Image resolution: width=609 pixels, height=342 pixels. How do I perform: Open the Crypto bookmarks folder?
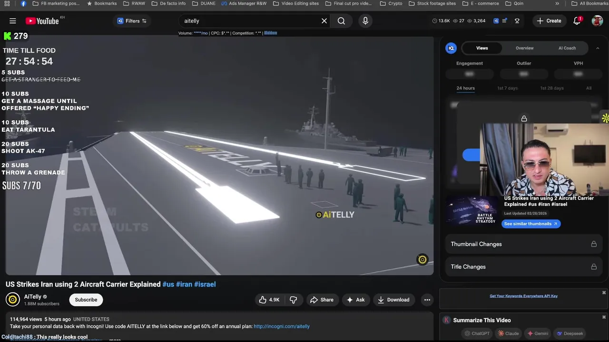point(391,3)
